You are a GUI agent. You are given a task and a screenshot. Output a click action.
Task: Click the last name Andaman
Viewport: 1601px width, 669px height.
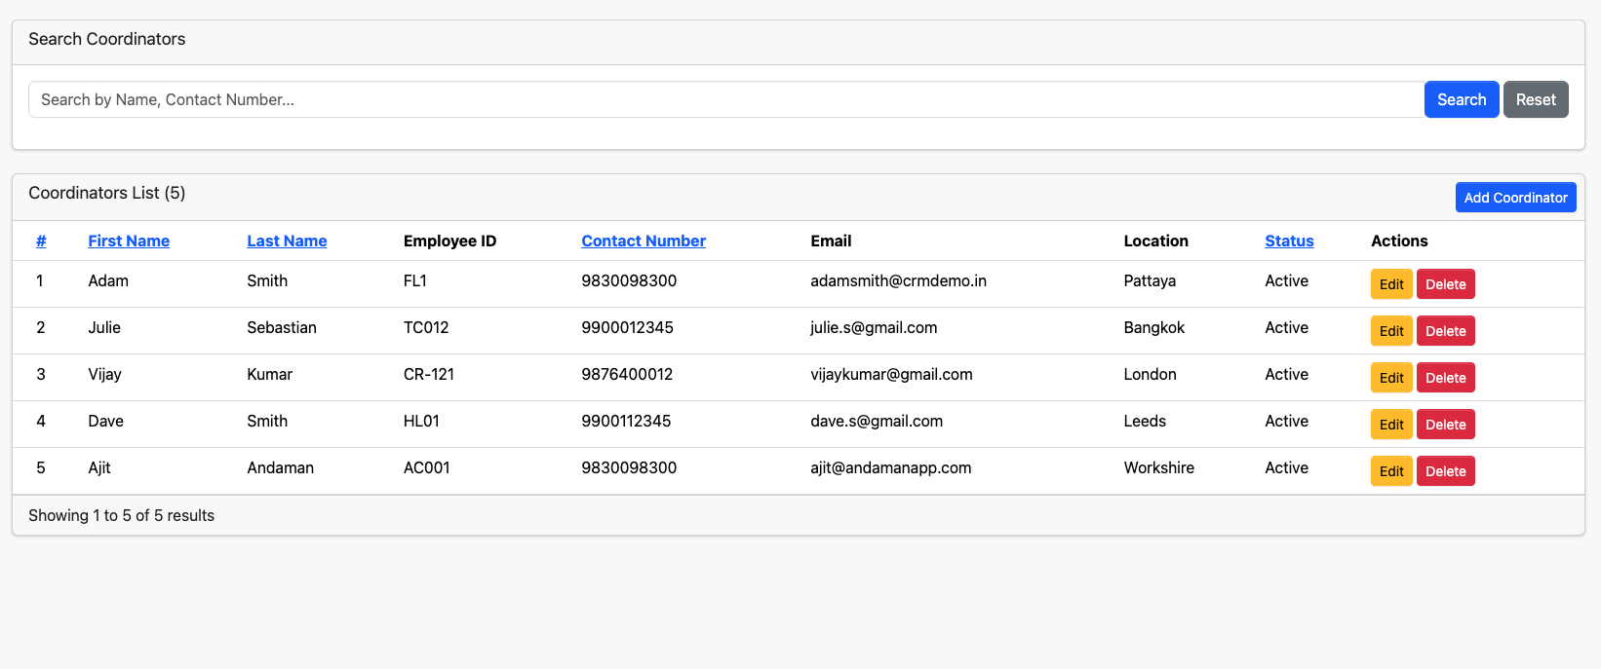[x=280, y=467]
